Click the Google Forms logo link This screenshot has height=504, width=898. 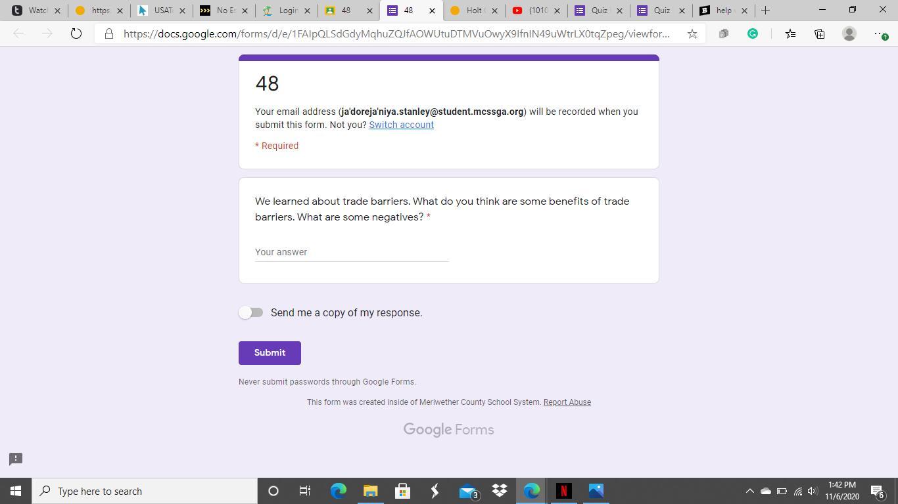tap(448, 430)
